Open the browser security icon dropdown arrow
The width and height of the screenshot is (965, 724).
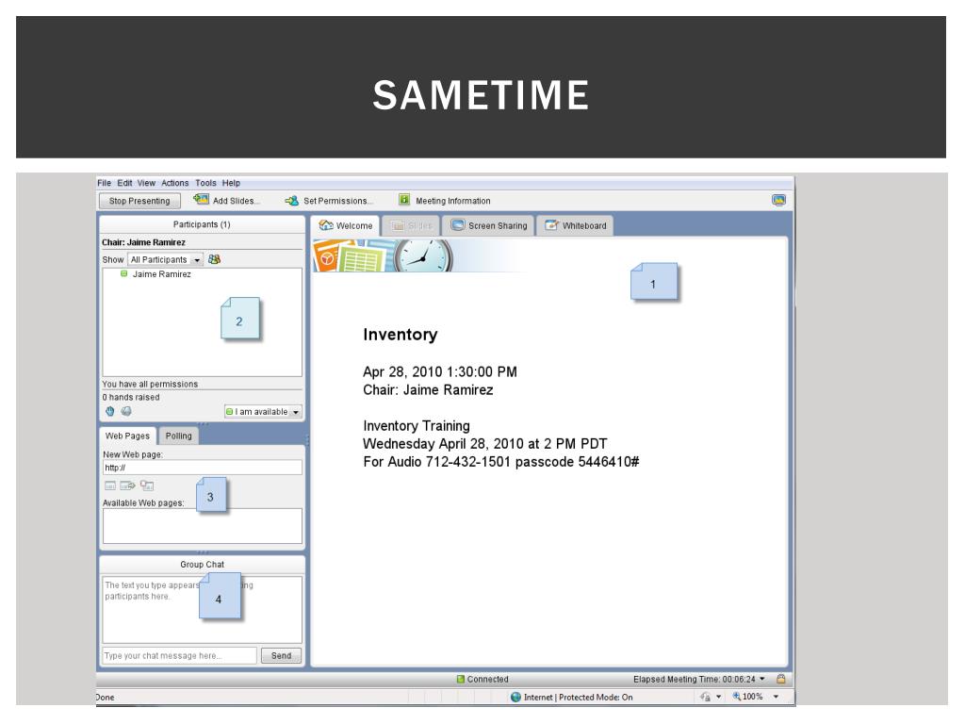click(718, 697)
